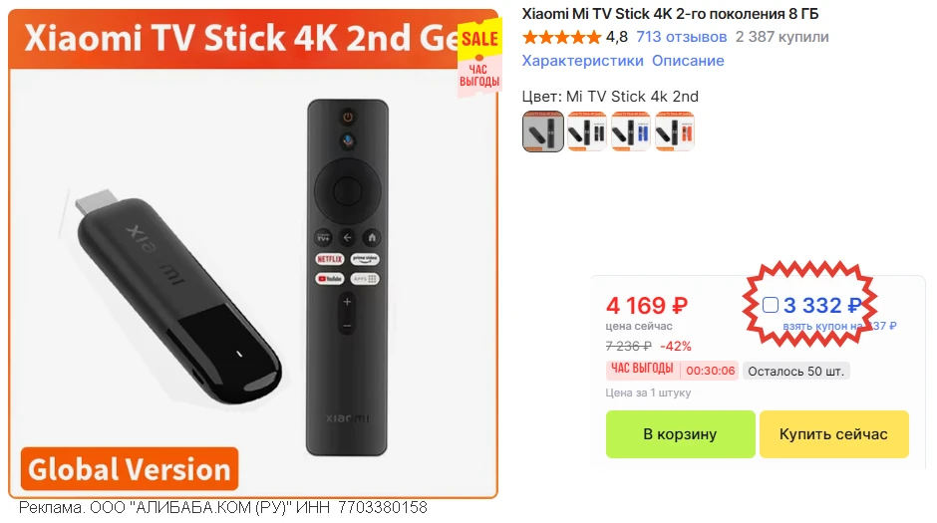937x523 pixels.
Task: Click the microphone button on the remote
Action: click(x=348, y=141)
